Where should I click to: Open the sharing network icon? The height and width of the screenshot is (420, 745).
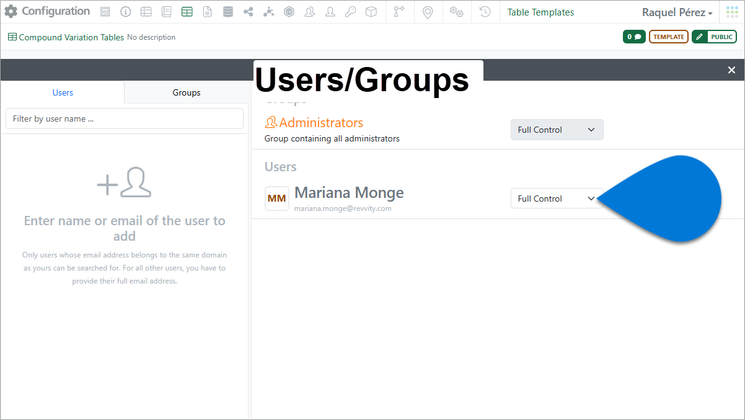click(x=248, y=11)
